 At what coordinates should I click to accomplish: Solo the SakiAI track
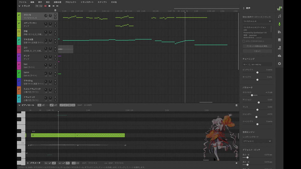tap(55, 75)
